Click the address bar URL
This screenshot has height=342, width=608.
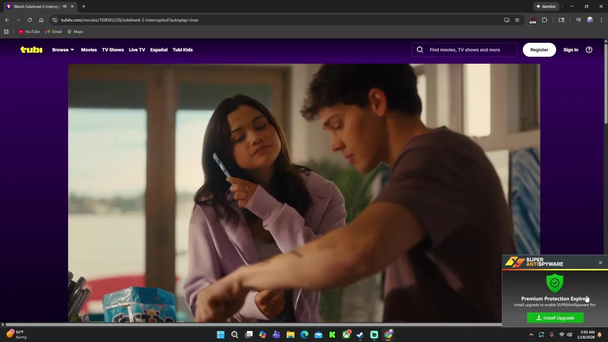coord(130,20)
